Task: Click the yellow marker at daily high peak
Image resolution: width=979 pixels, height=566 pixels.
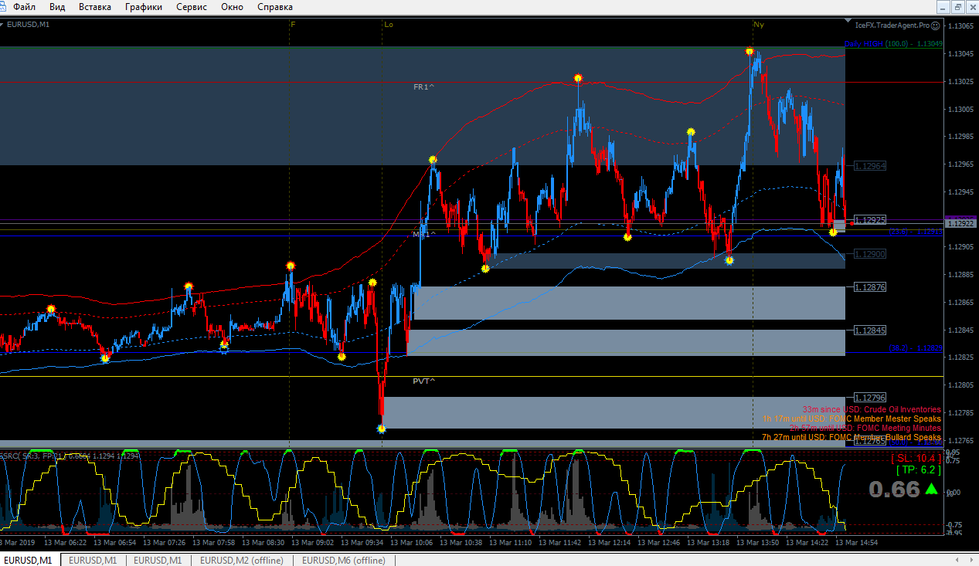Action: click(750, 51)
